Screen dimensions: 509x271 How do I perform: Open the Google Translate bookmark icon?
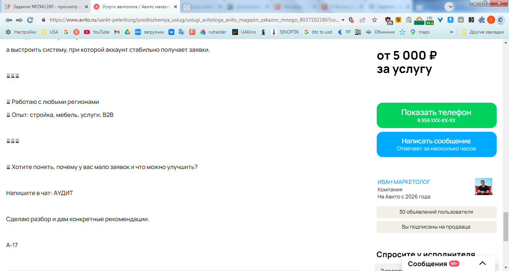click(181, 32)
